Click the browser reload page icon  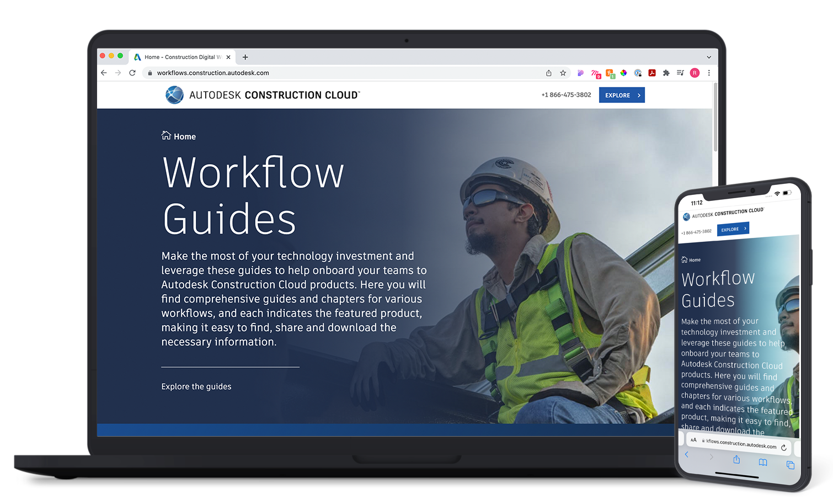tap(132, 73)
